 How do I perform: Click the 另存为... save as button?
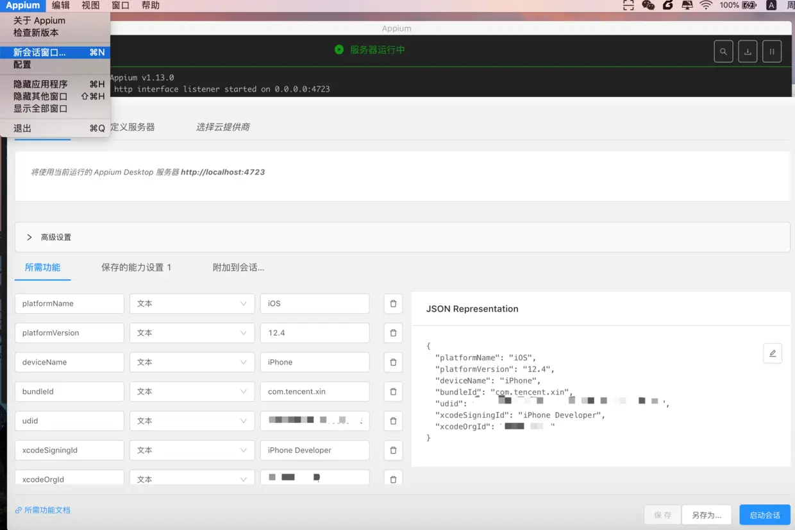point(707,515)
